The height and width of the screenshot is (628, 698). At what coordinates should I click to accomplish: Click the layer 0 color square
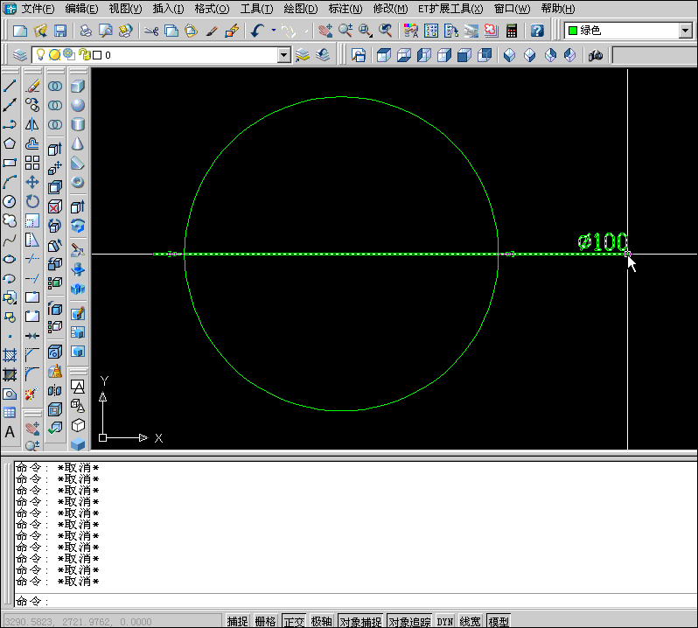pos(97,55)
